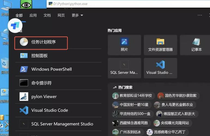Screen dimensions: 210x136
Task: Open the 记事本 tile
Action: click(x=196, y=45)
